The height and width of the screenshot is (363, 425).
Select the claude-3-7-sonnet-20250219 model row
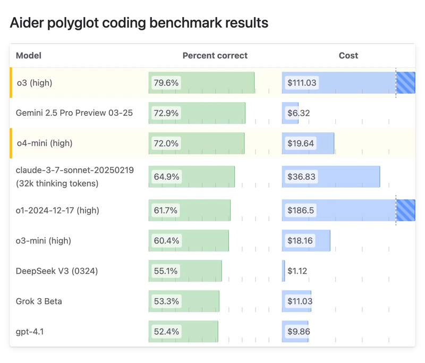212,177
